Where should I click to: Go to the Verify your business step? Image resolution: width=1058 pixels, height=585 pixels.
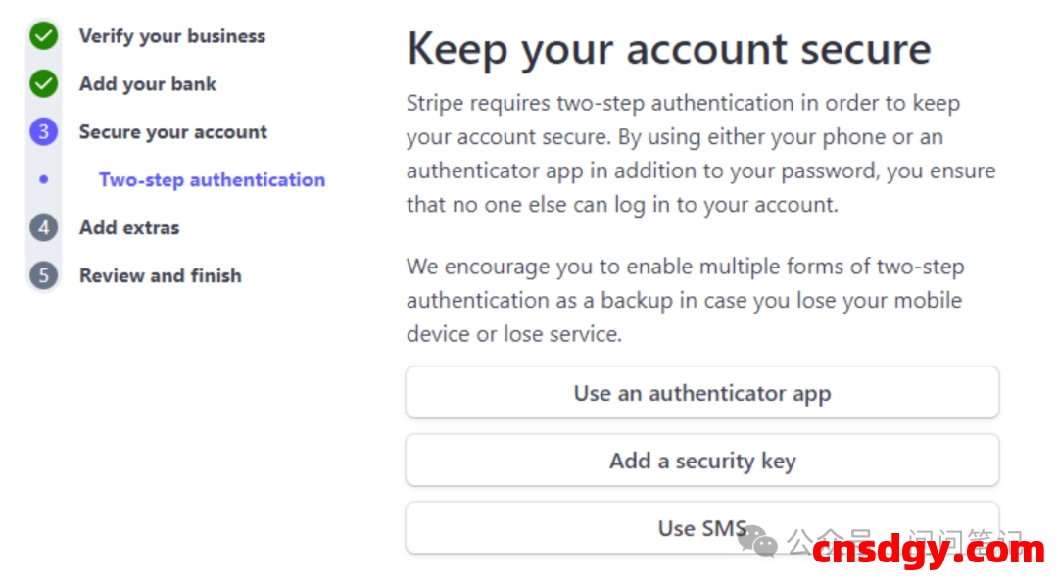[x=171, y=36]
